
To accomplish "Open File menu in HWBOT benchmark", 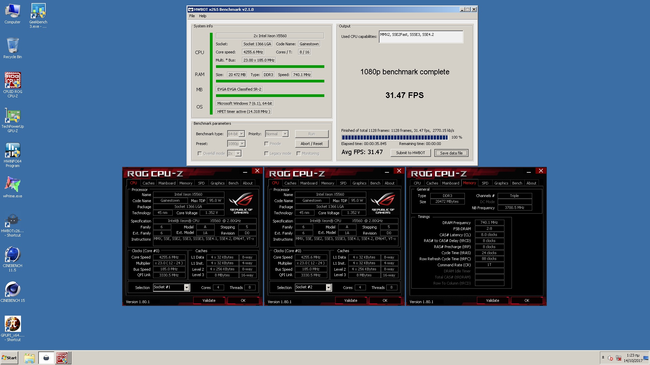I will 192,16.
